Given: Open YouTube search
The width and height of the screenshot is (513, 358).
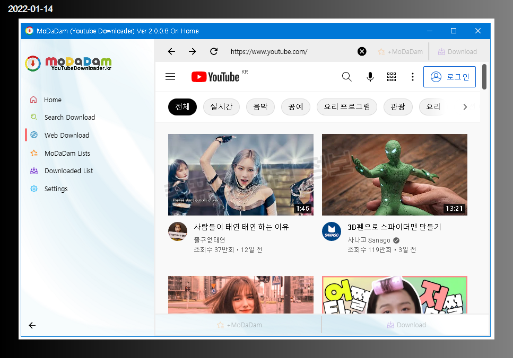Looking at the screenshot, I should coord(346,77).
